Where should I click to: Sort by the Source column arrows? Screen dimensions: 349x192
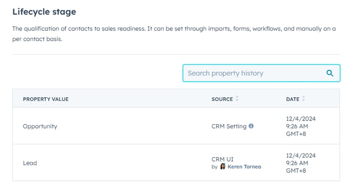coord(237,98)
